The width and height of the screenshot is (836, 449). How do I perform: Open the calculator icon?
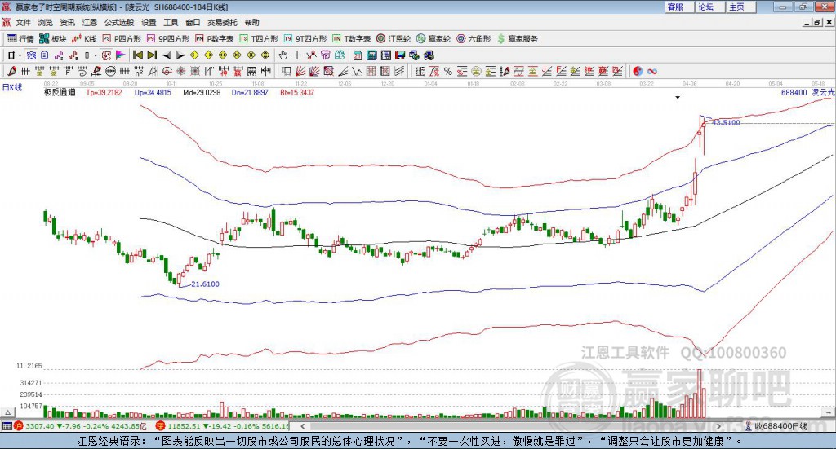(x=372, y=55)
